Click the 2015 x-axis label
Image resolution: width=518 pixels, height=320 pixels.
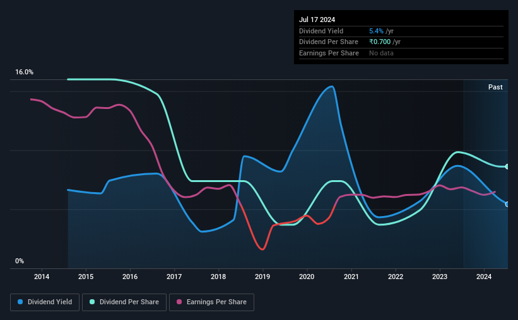86,277
